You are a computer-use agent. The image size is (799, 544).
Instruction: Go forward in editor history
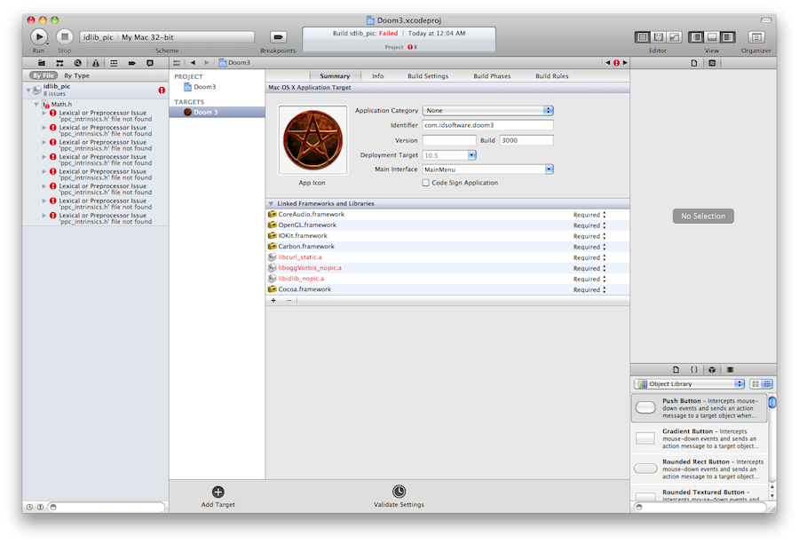(206, 63)
